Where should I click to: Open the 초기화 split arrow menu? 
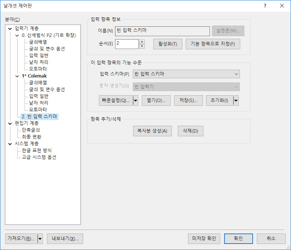click(236, 101)
